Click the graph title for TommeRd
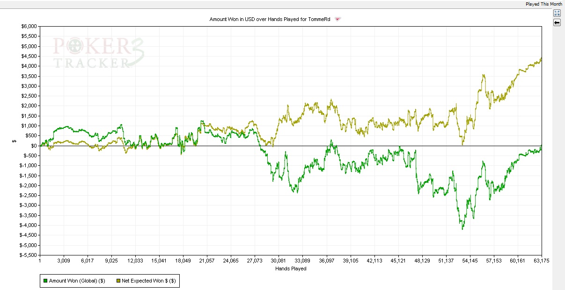The image size is (565, 290). click(x=271, y=19)
